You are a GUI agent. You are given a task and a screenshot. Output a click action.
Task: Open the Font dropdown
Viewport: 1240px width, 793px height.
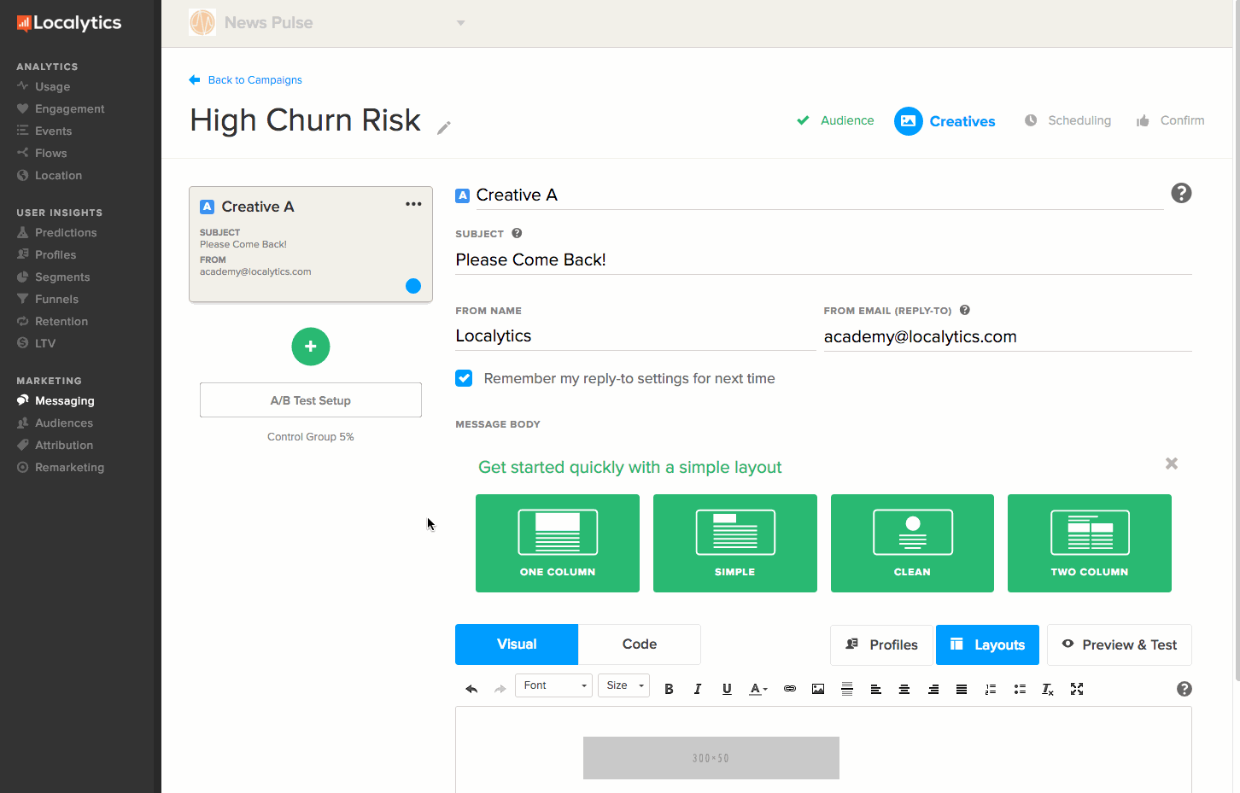point(553,685)
